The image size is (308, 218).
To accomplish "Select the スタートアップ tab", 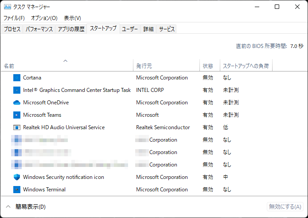I will point(103,28).
